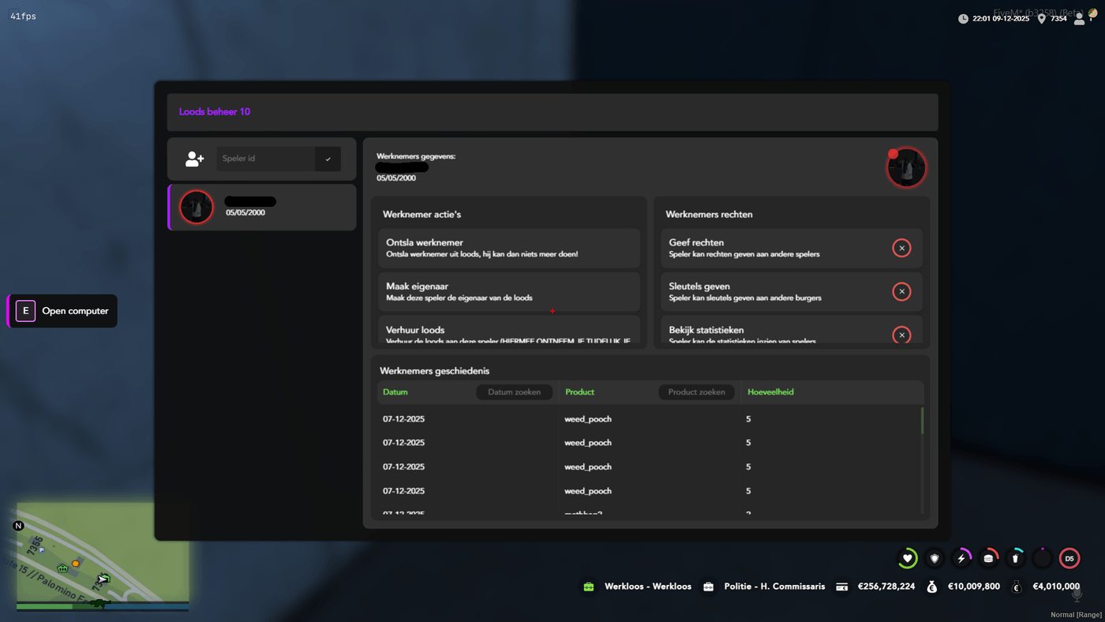Click the microphone voice range icon

click(x=1077, y=596)
